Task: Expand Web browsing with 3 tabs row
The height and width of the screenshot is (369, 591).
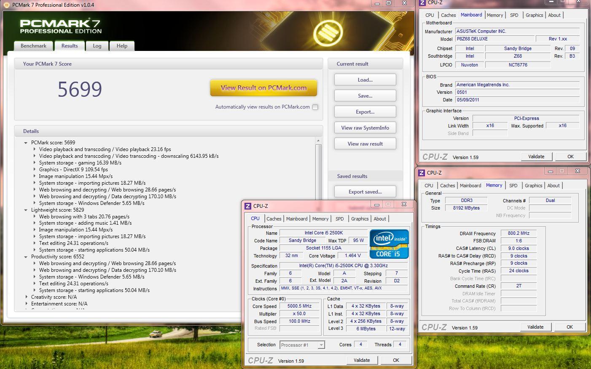Action: [x=35, y=217]
